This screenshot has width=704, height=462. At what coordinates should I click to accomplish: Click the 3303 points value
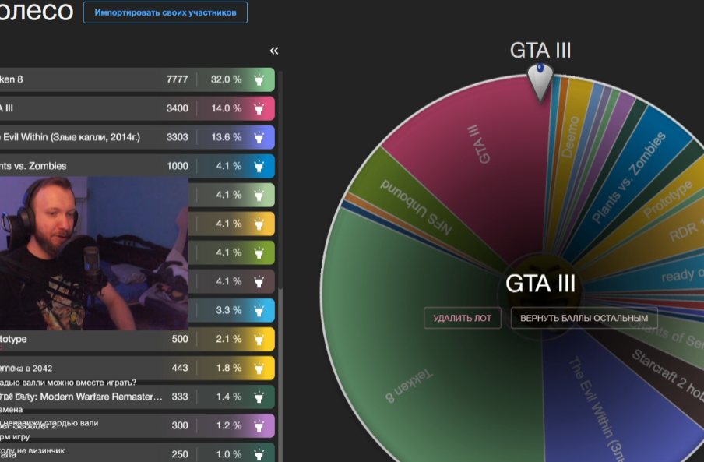pyautogui.click(x=177, y=137)
